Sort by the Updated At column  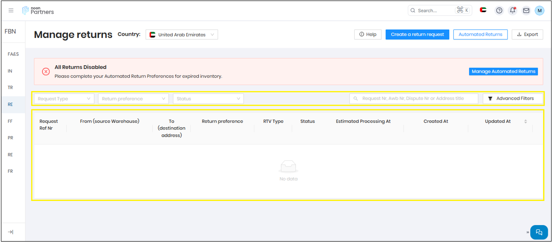pyautogui.click(x=525, y=121)
